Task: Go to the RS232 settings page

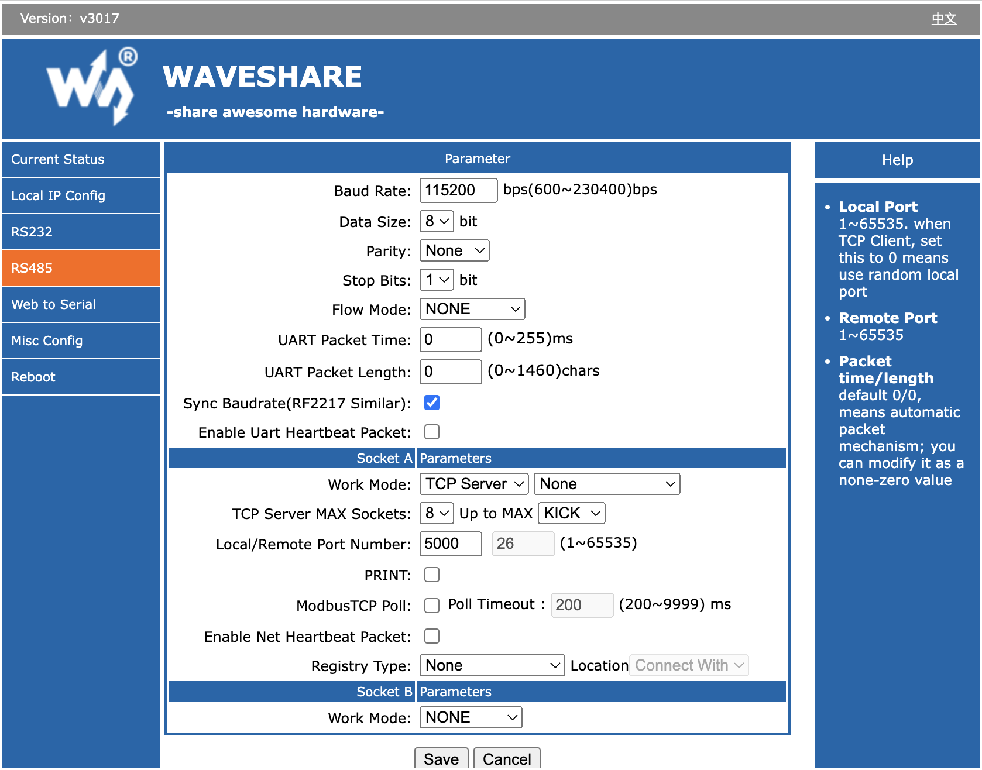Action: click(x=81, y=232)
